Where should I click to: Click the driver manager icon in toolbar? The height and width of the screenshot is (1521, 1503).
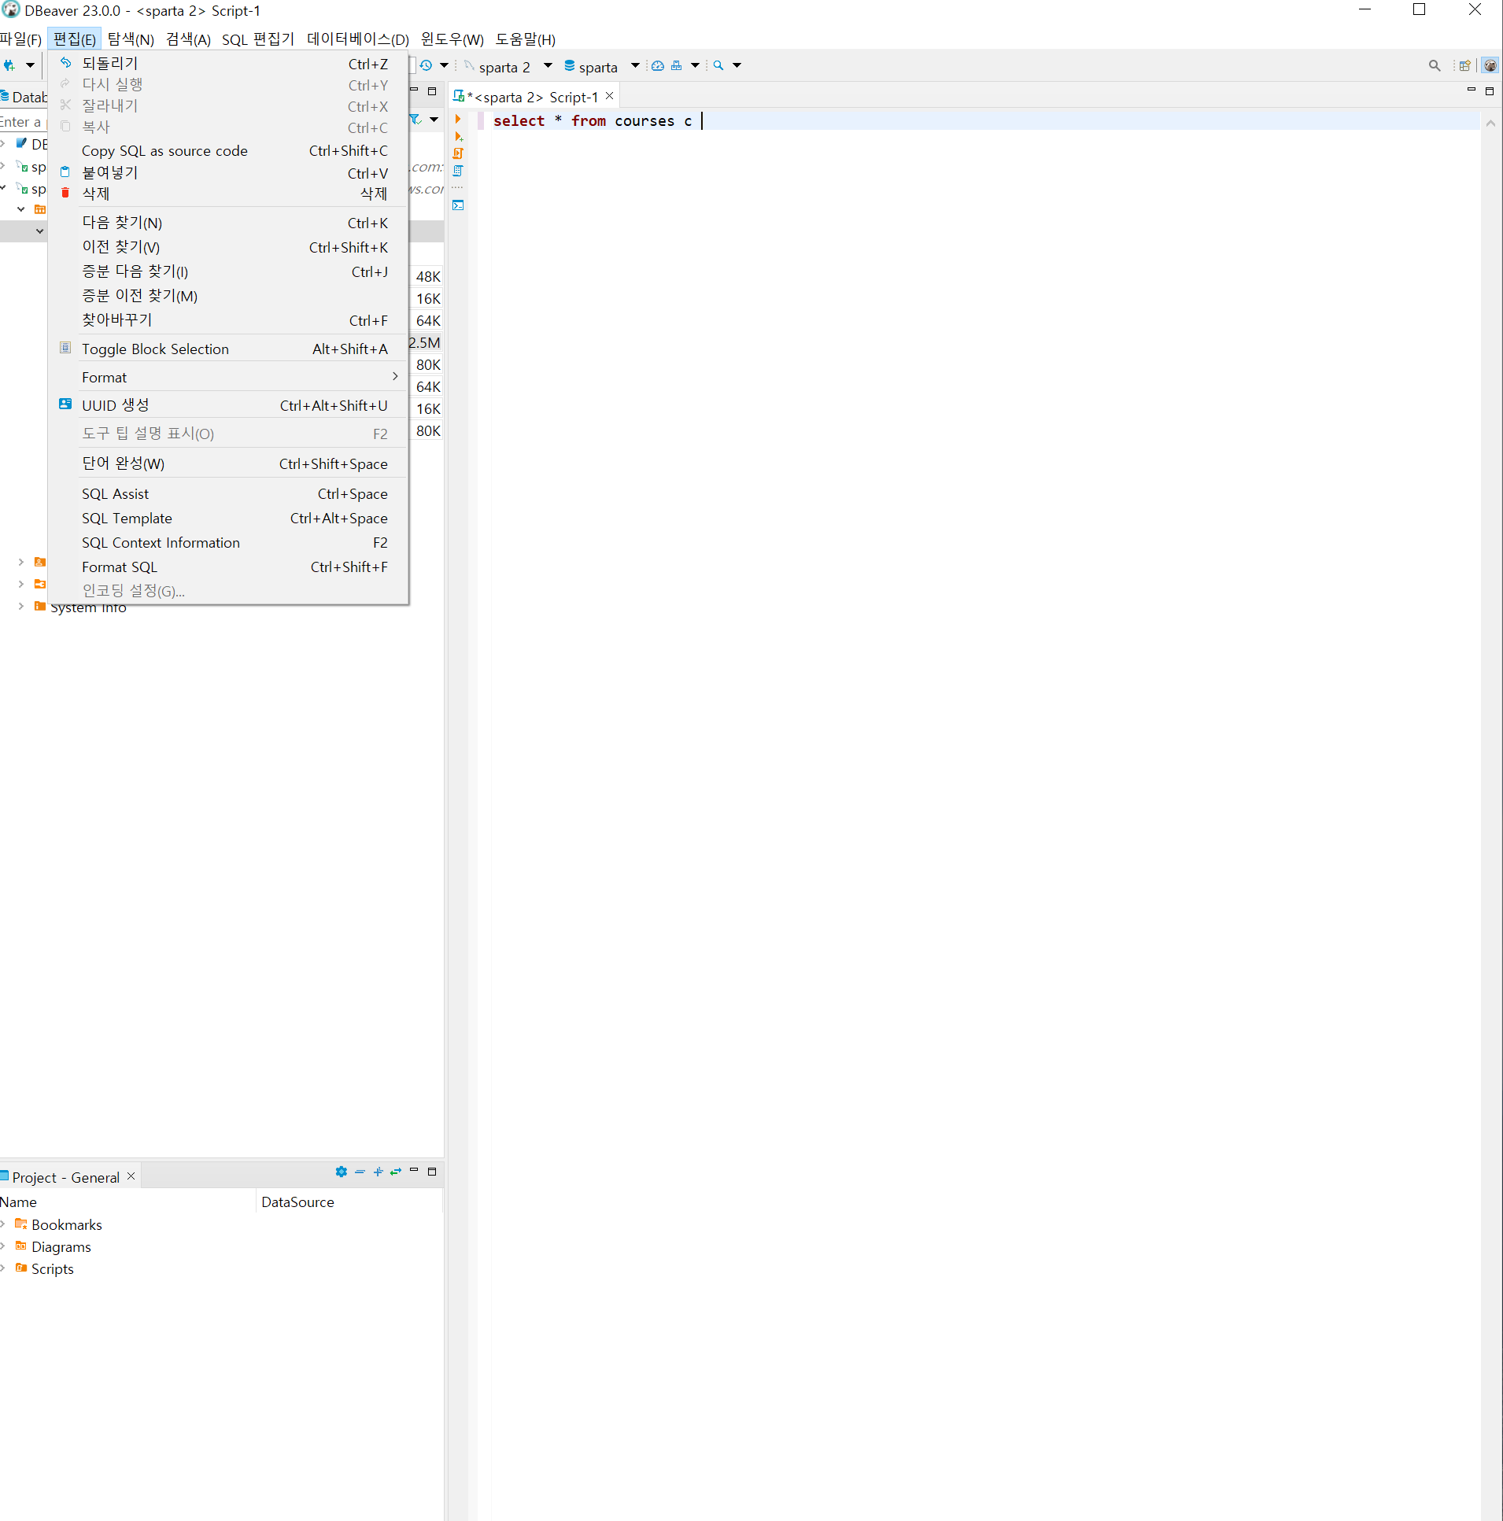(676, 65)
